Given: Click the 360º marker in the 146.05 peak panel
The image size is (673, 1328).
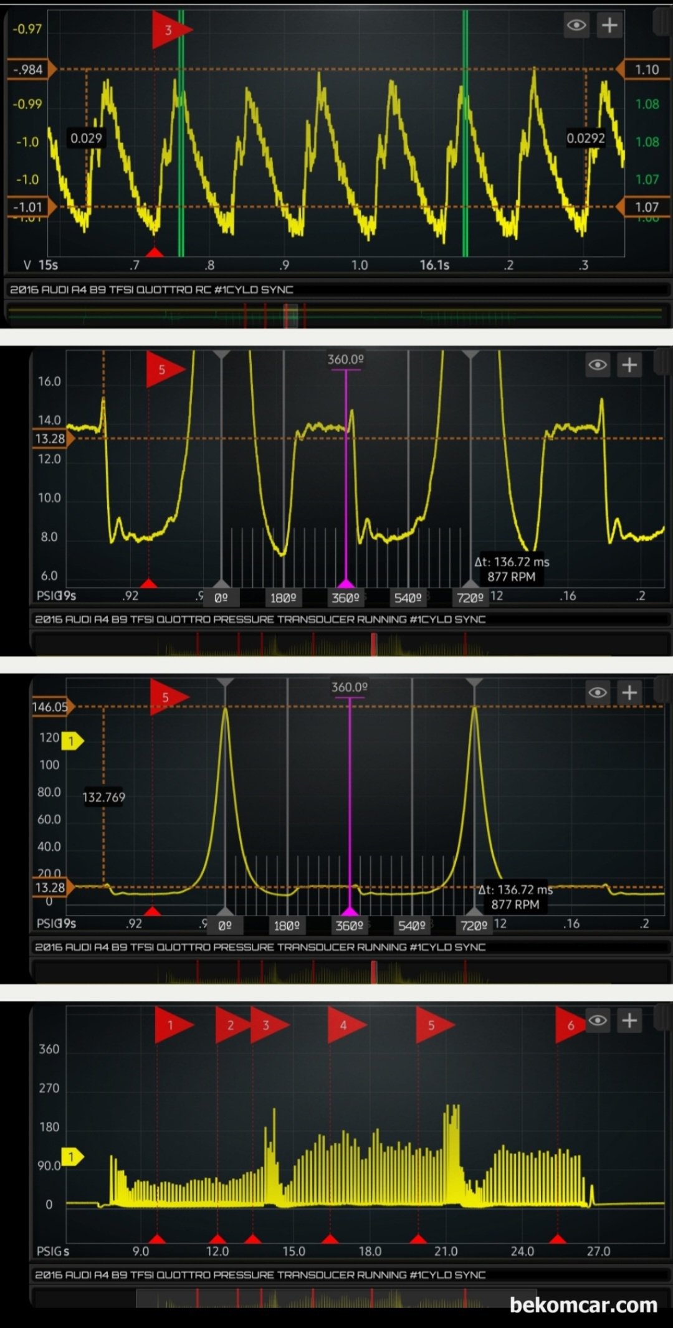Looking at the screenshot, I should 350,925.
